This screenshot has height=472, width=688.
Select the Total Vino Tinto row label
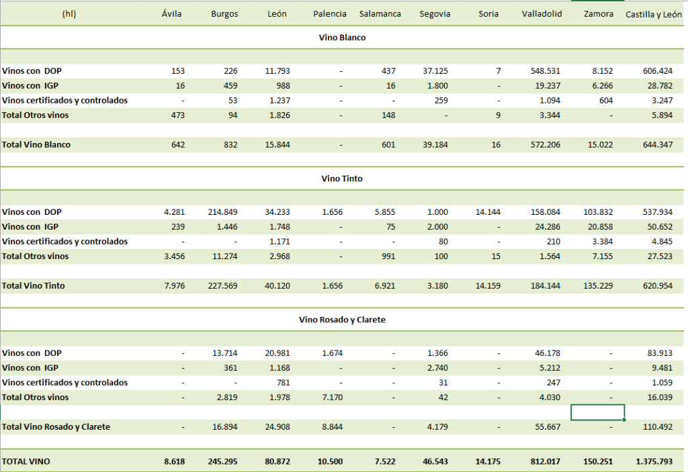[34, 285]
